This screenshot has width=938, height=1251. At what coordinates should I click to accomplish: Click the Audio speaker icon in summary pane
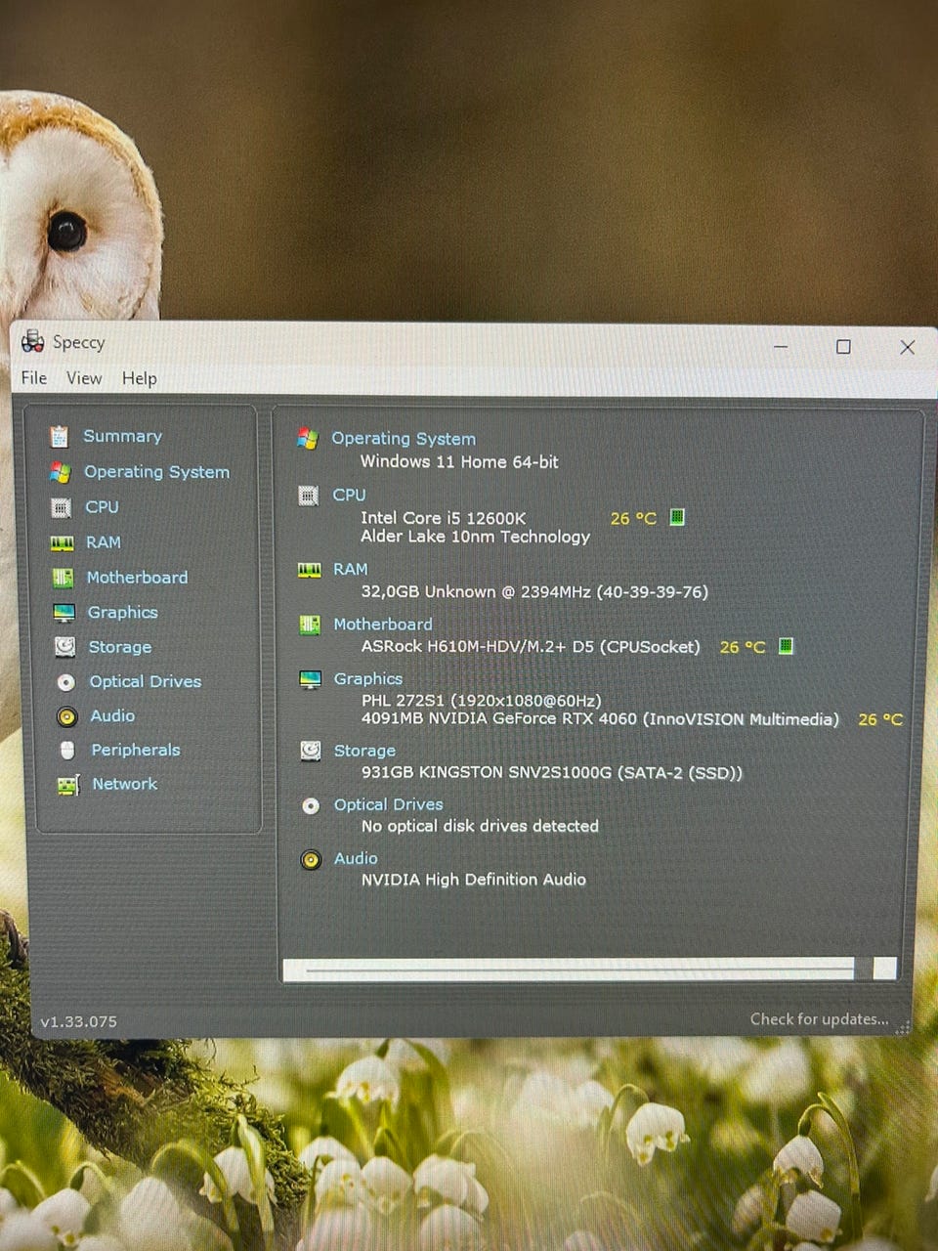[x=311, y=860]
